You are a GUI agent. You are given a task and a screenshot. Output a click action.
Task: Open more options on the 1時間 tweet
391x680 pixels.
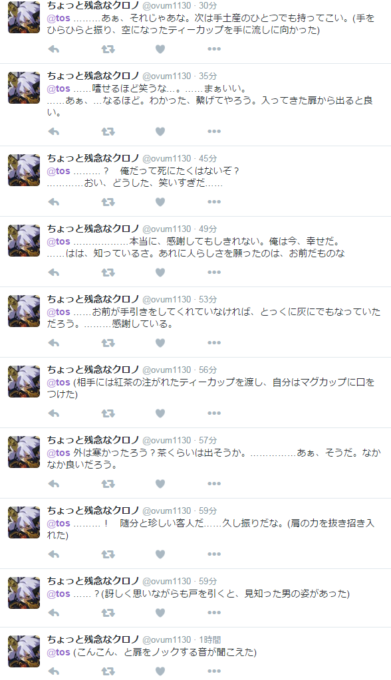click(x=214, y=671)
